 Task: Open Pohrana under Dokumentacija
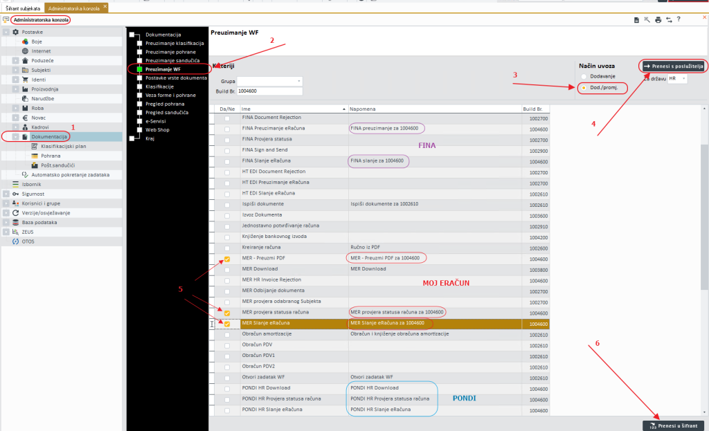pos(50,156)
